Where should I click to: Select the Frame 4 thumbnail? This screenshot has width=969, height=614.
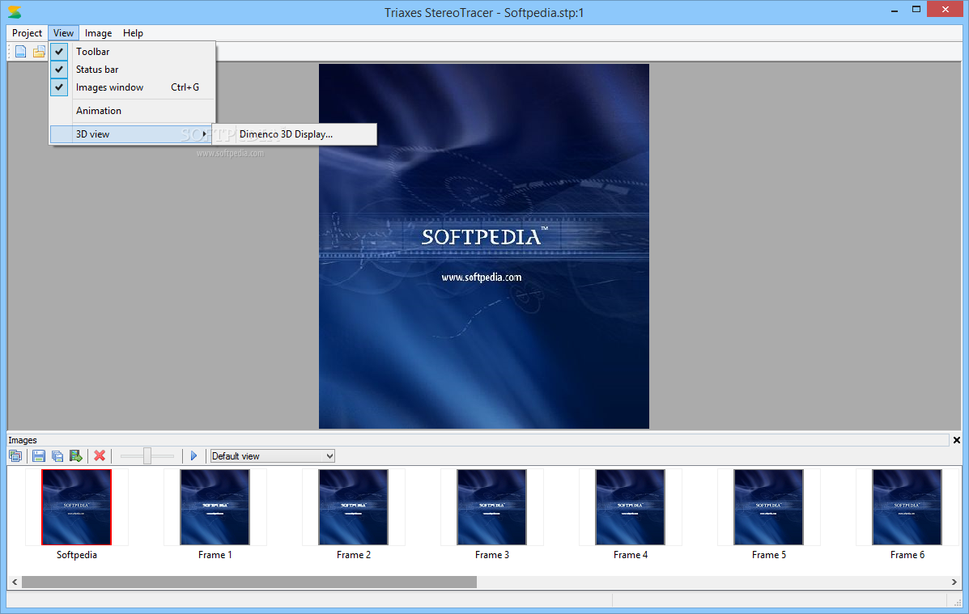(631, 507)
